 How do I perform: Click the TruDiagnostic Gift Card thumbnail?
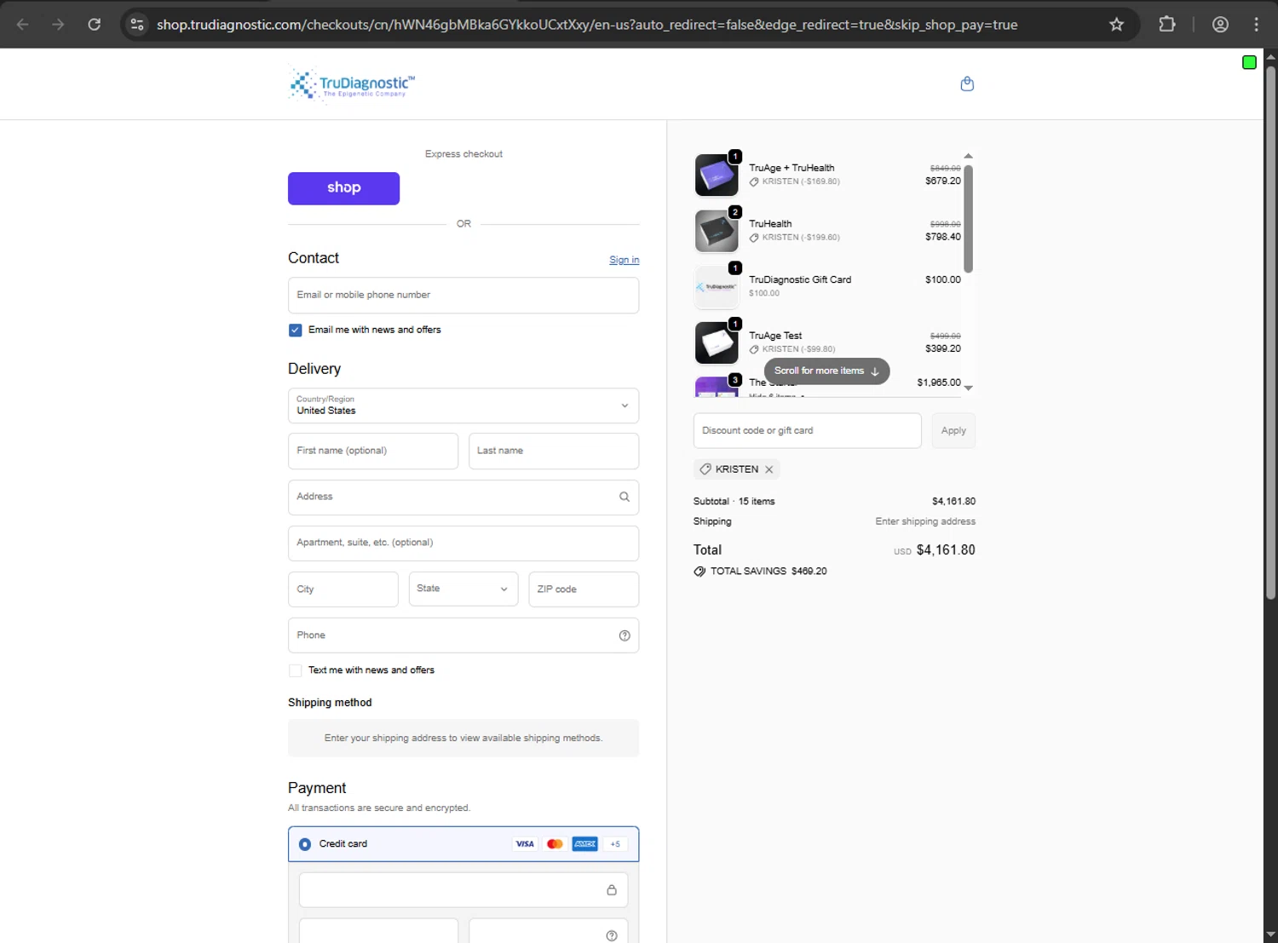pyautogui.click(x=717, y=287)
